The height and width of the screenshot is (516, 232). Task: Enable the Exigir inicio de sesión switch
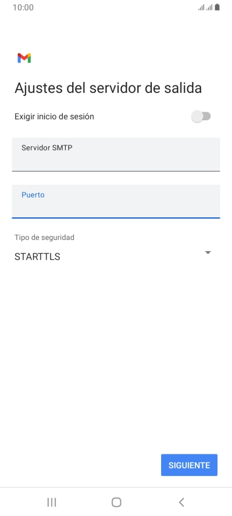(201, 116)
